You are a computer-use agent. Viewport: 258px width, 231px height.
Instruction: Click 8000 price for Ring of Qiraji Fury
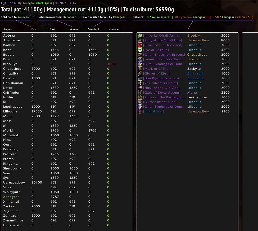pos(225,40)
